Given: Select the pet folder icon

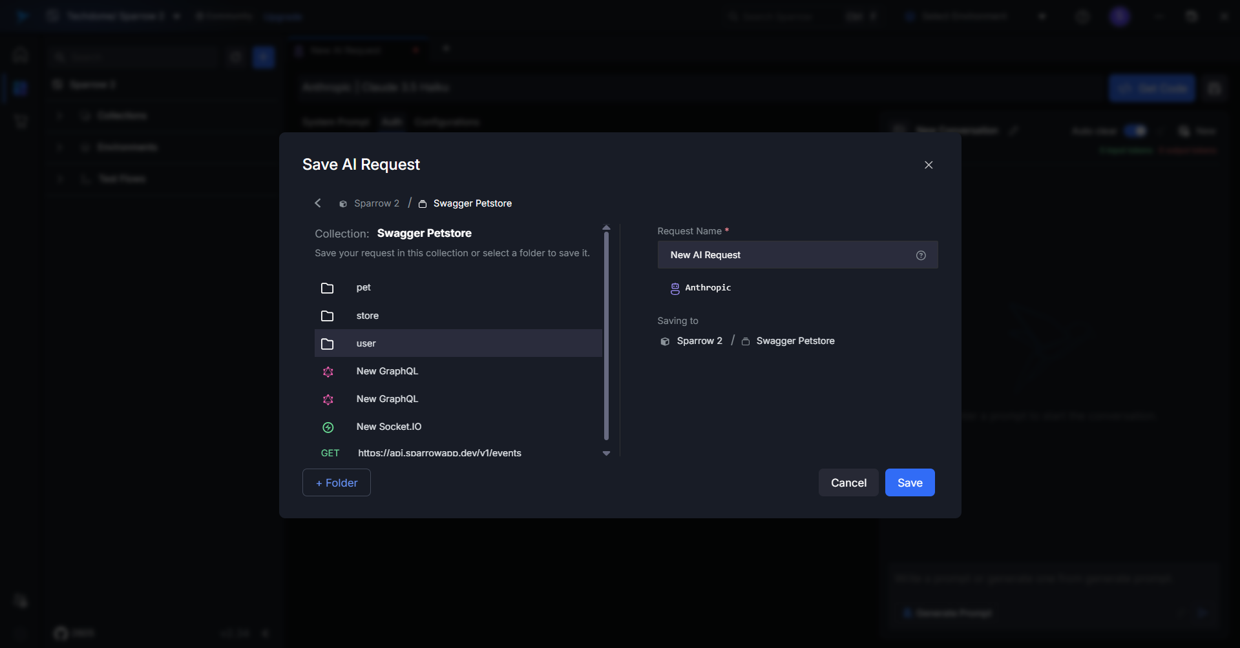Looking at the screenshot, I should click(328, 288).
